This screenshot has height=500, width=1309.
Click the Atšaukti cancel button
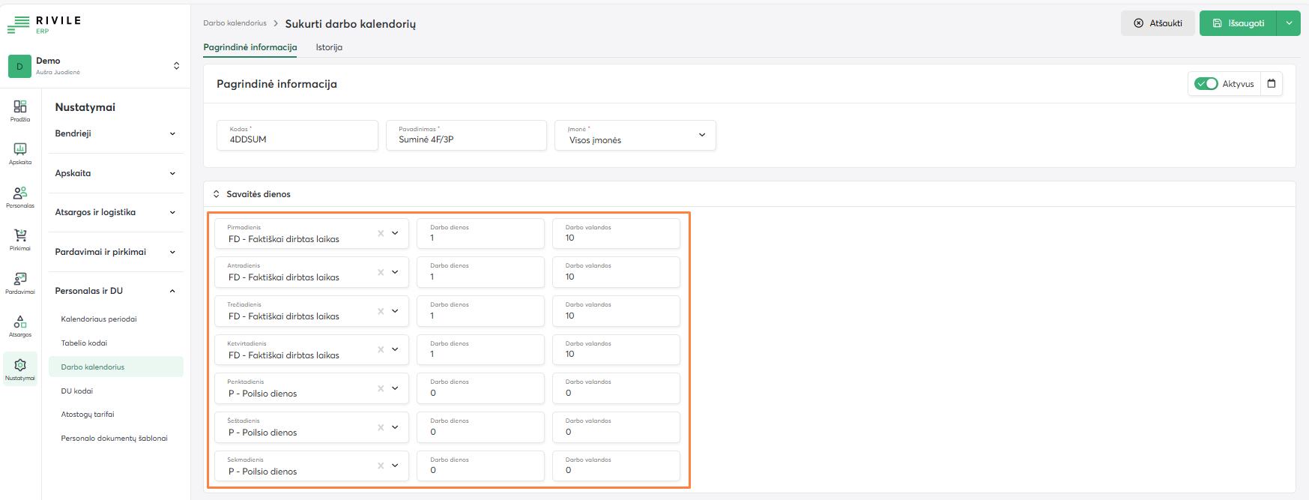coord(1158,23)
